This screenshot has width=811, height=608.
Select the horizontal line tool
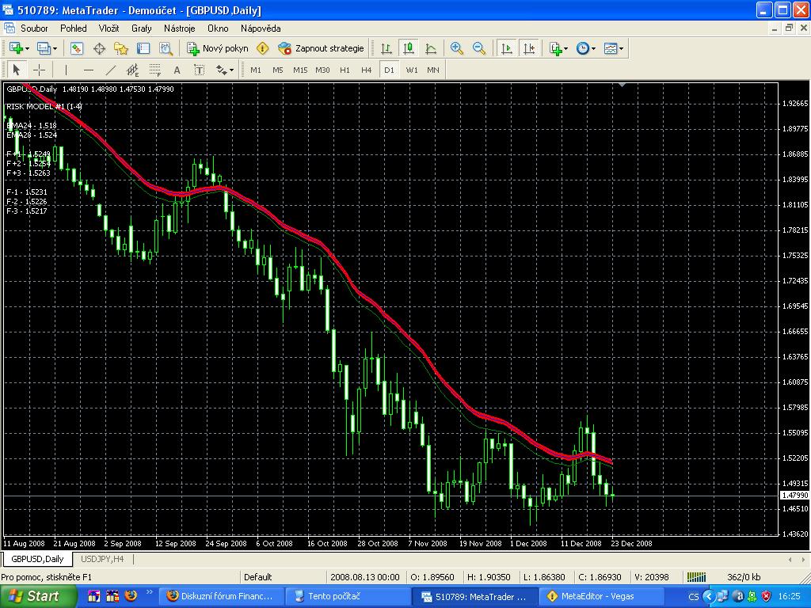(x=89, y=70)
